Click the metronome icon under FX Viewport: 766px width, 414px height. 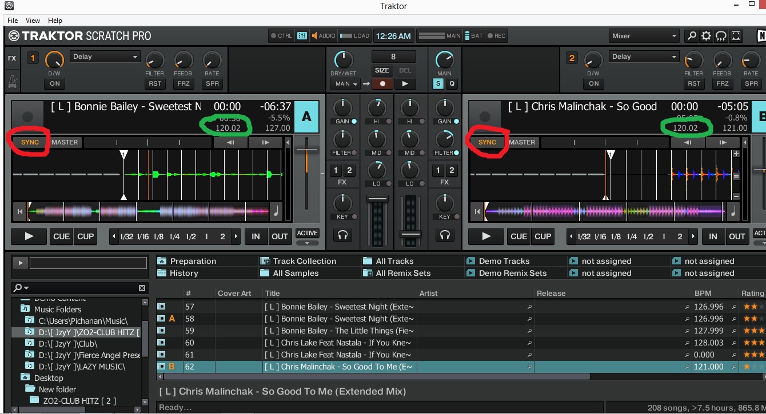12,81
